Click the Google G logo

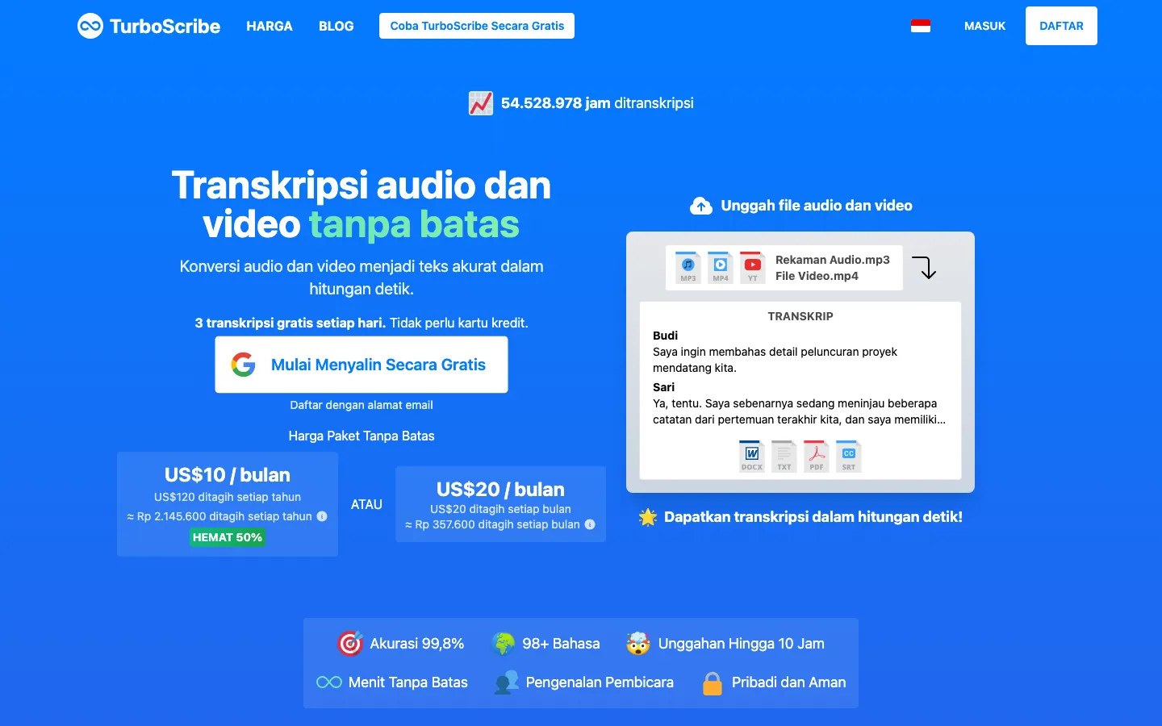244,365
